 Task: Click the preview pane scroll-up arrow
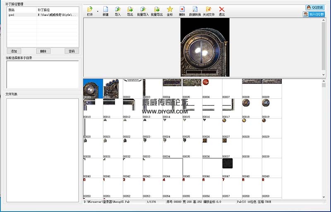tap(324, 21)
